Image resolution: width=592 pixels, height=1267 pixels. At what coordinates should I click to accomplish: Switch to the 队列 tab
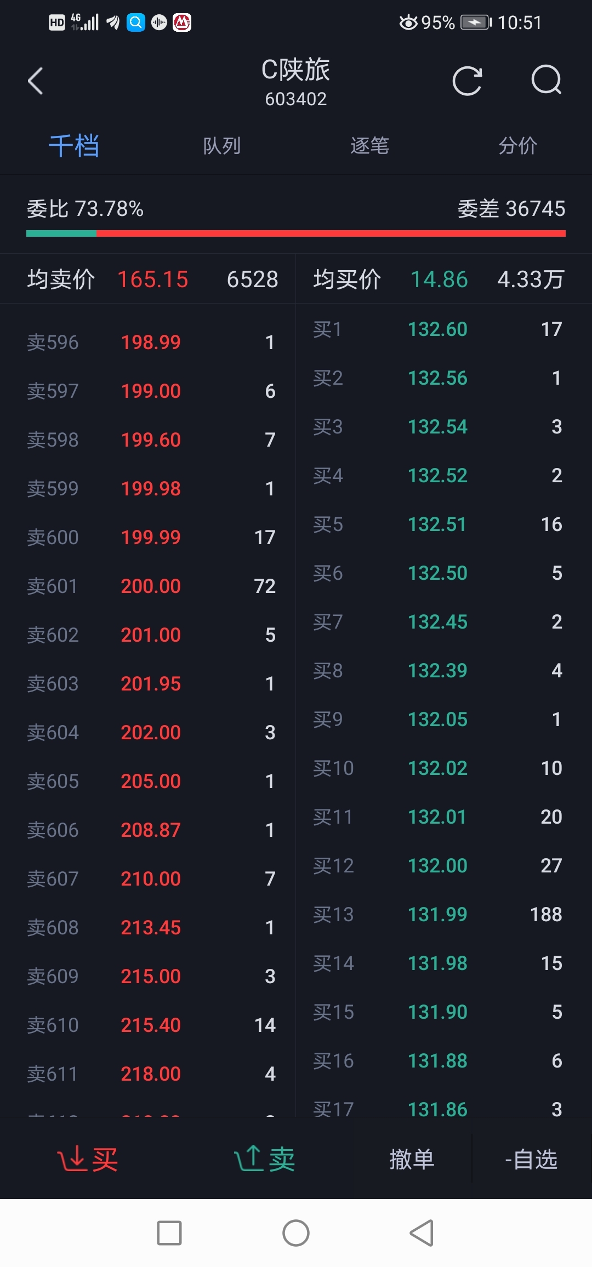click(x=221, y=146)
